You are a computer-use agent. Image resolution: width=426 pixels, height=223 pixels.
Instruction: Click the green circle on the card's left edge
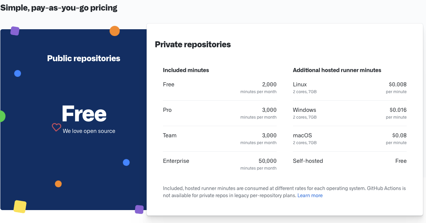click(x=2, y=116)
